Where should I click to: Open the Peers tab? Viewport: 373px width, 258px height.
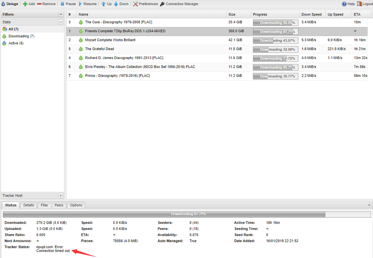tap(59, 205)
